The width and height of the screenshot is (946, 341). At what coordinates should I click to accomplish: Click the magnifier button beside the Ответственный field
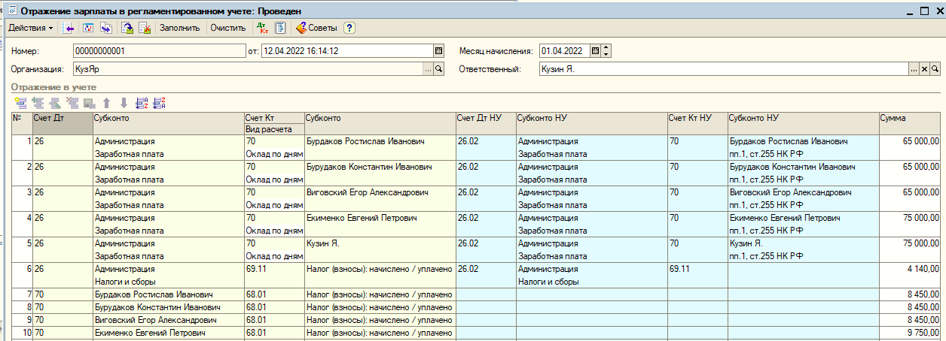coord(935,69)
